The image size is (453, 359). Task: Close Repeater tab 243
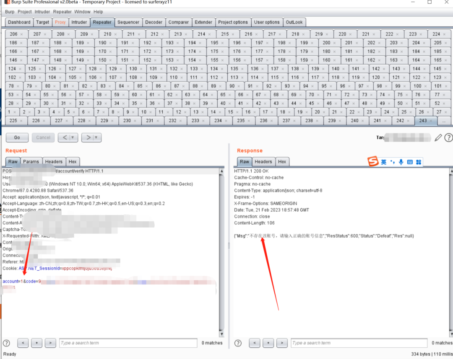(x=431, y=121)
